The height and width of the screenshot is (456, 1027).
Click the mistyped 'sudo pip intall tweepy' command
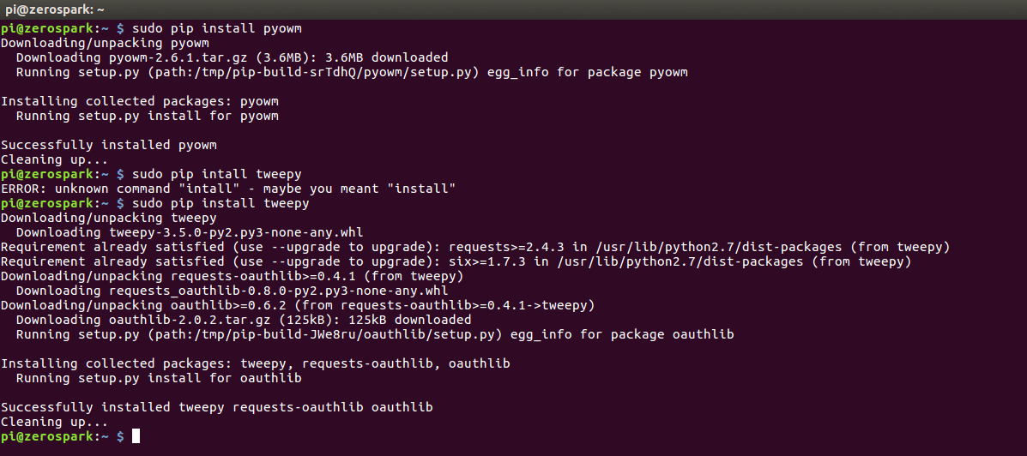click(x=217, y=174)
